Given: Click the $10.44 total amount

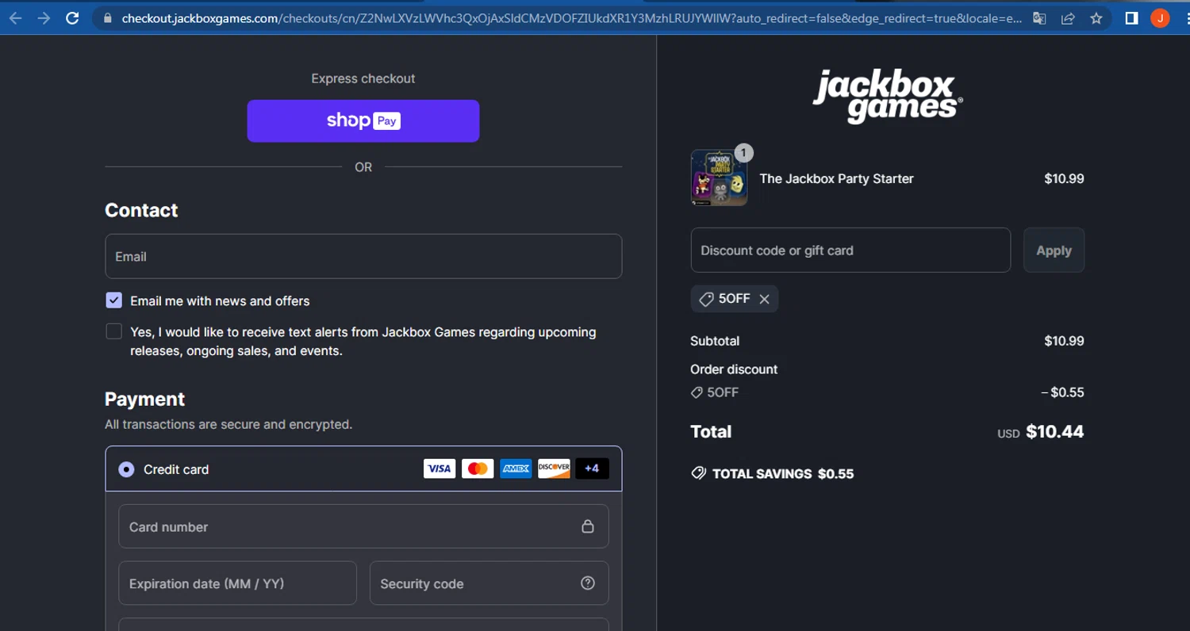Looking at the screenshot, I should [1054, 431].
